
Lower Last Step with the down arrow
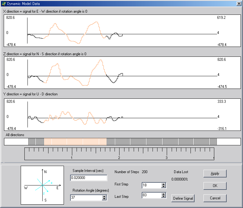tap(164, 197)
